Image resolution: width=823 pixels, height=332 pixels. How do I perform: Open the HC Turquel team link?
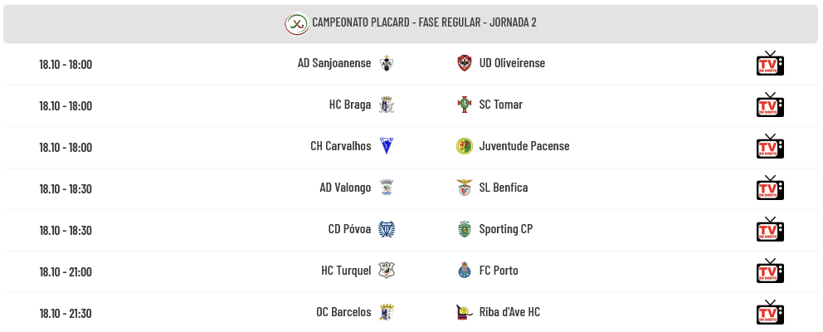tap(346, 271)
